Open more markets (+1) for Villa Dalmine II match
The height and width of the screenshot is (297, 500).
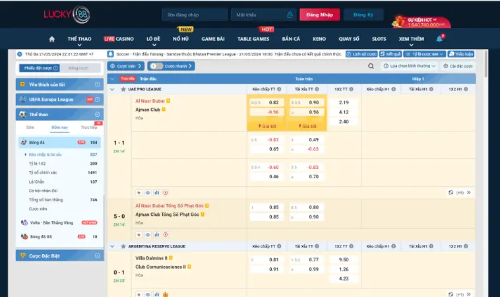(x=460, y=294)
